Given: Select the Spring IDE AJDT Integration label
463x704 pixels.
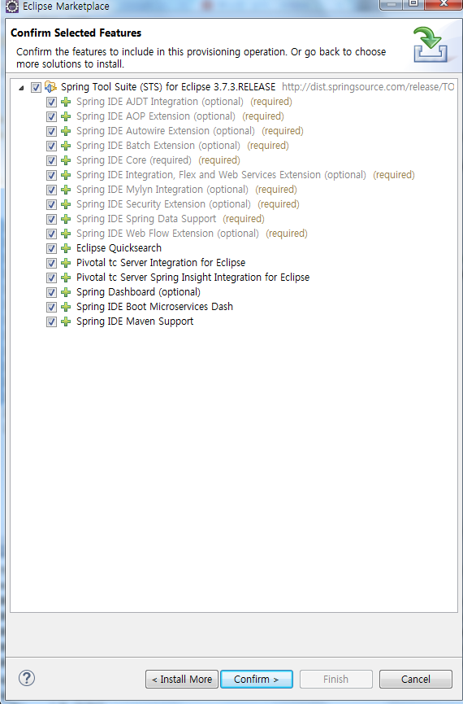Looking at the screenshot, I should 160,102.
